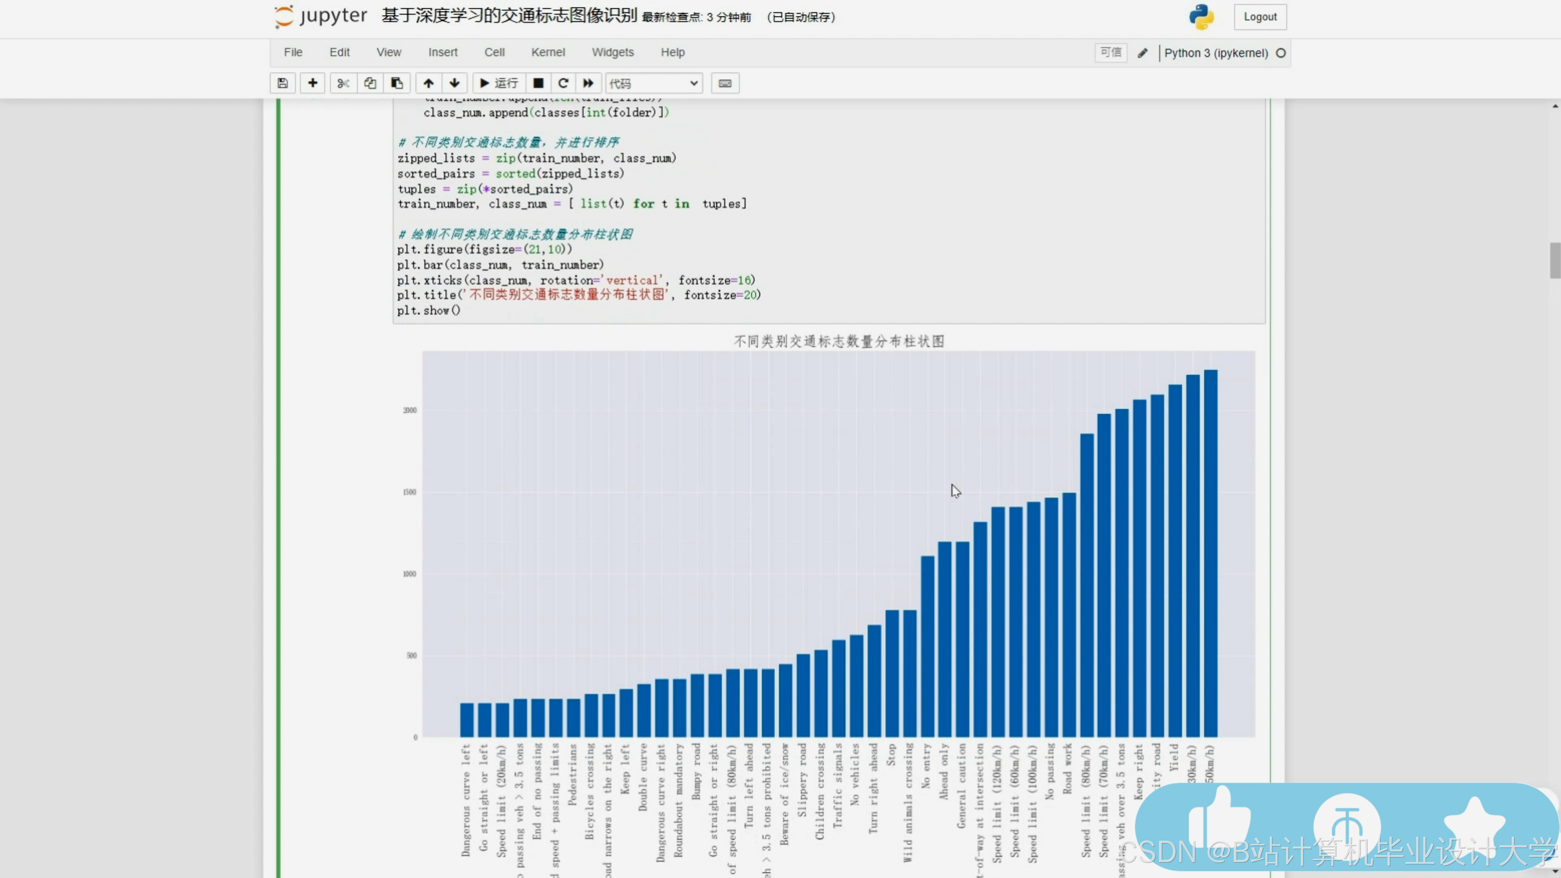This screenshot has height=878, width=1561.
Task: Paste cells below icon
Action: pos(397,83)
